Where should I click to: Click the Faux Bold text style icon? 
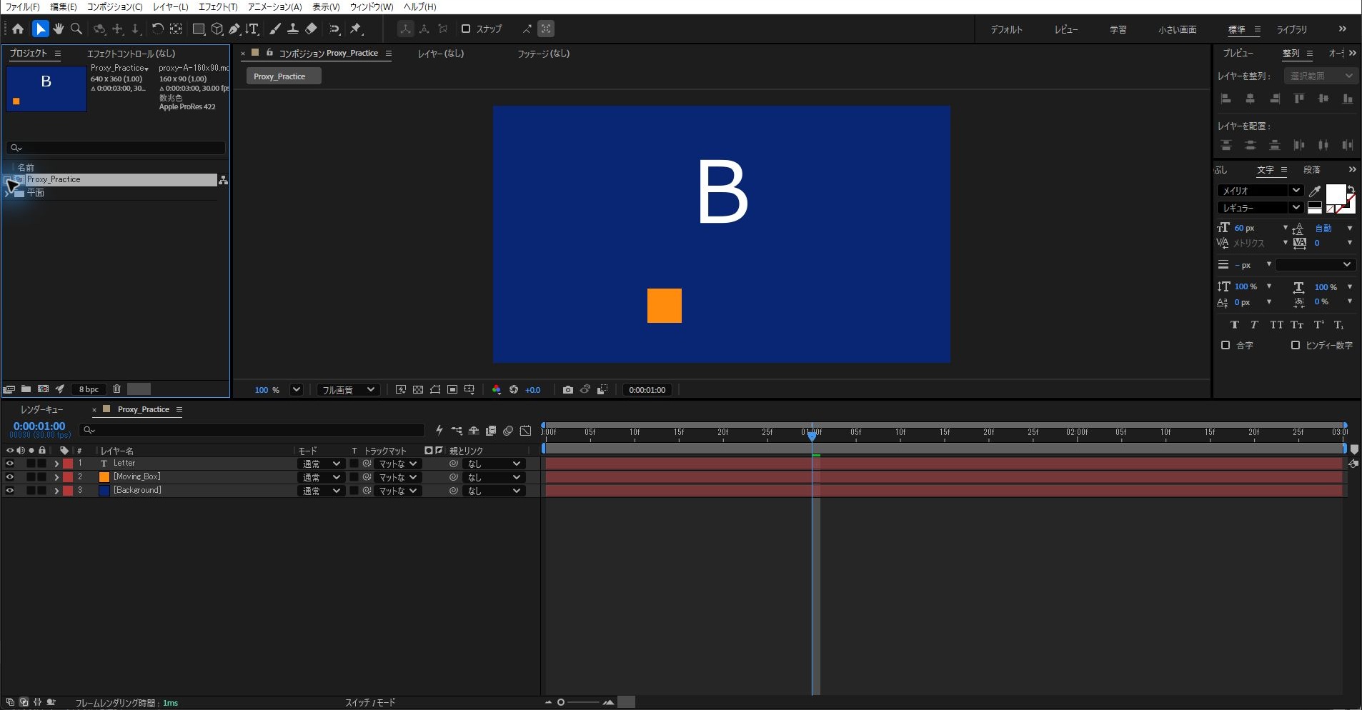1234,325
